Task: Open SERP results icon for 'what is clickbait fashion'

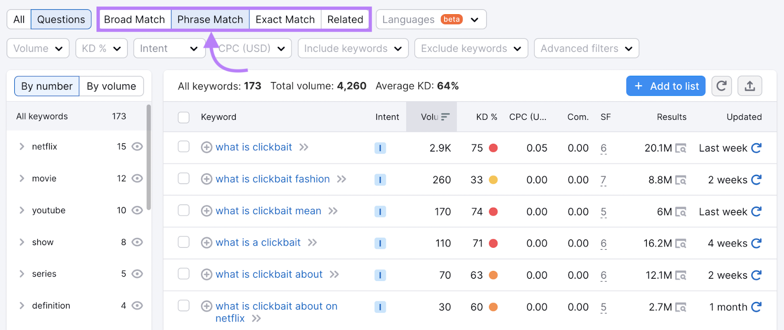Action: tap(681, 180)
